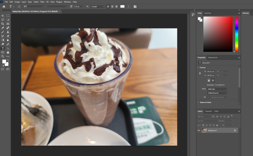Select the Frame tool
This screenshot has width=253, height=156.
[x=8, y=24]
